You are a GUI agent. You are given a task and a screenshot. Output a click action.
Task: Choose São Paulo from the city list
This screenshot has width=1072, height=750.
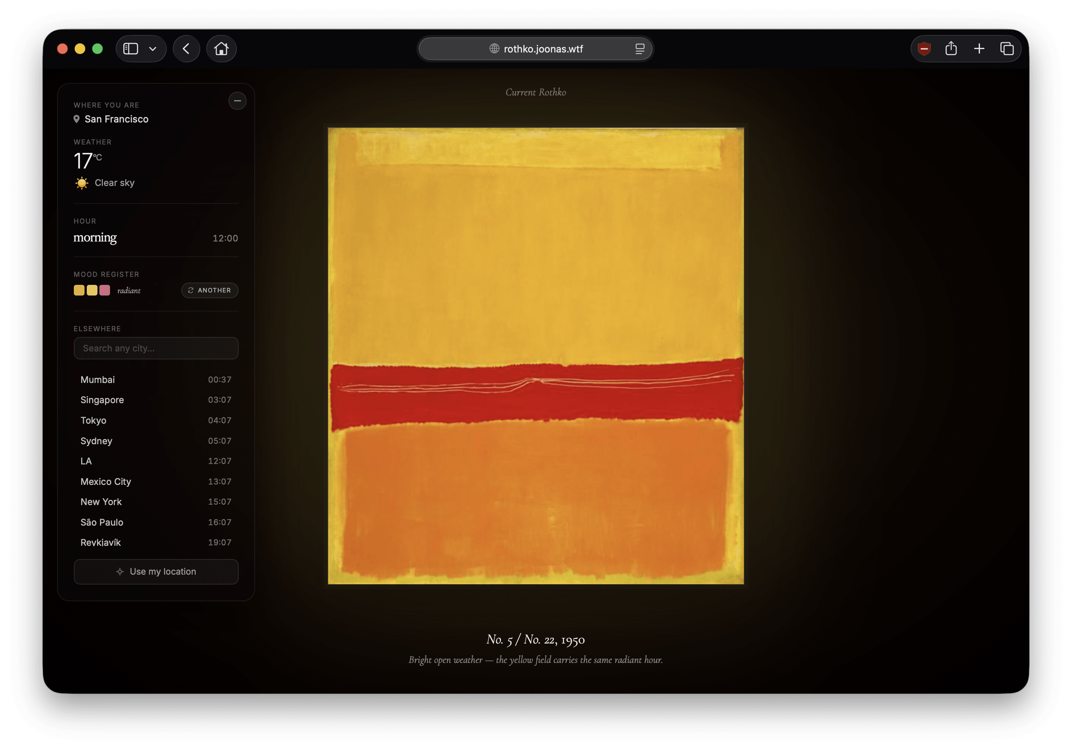click(x=156, y=523)
